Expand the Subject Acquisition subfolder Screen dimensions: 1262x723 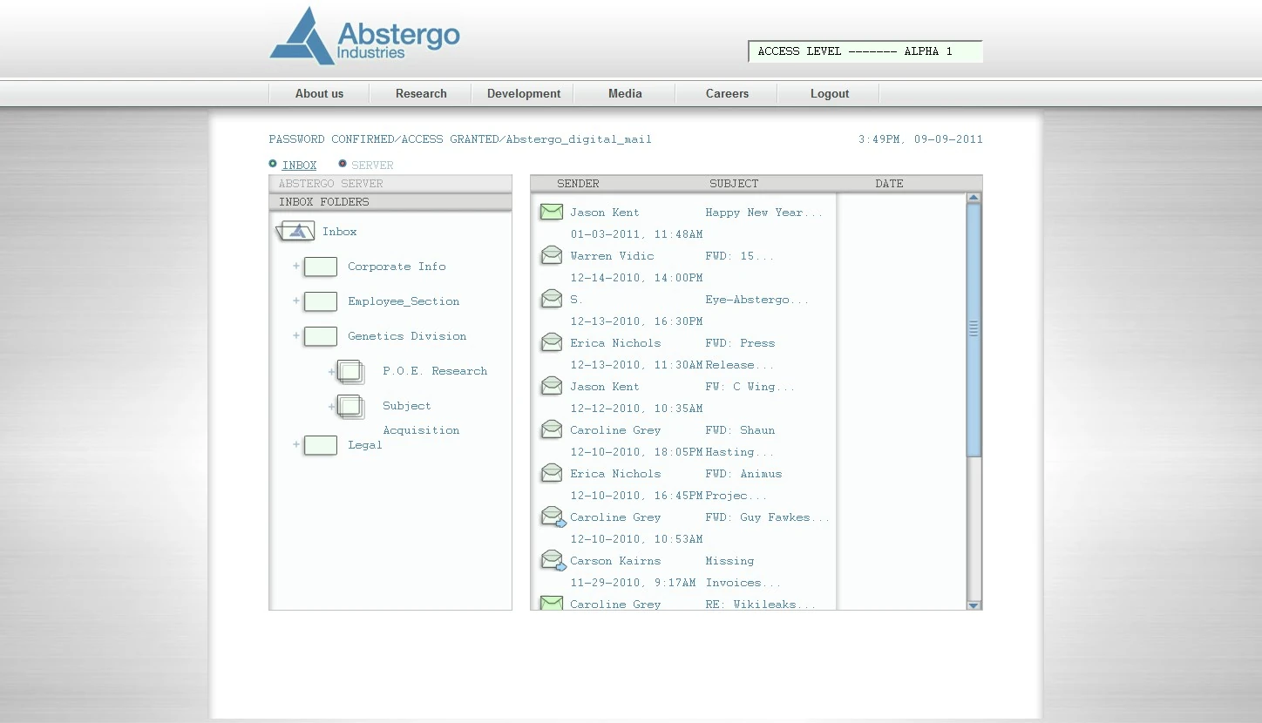[331, 407]
